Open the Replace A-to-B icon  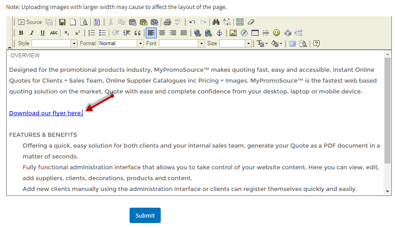pyautogui.click(x=227, y=22)
